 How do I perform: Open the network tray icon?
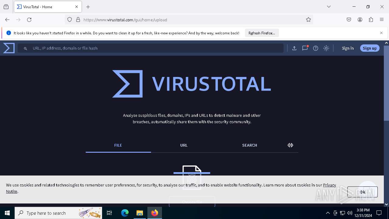[x=343, y=213]
